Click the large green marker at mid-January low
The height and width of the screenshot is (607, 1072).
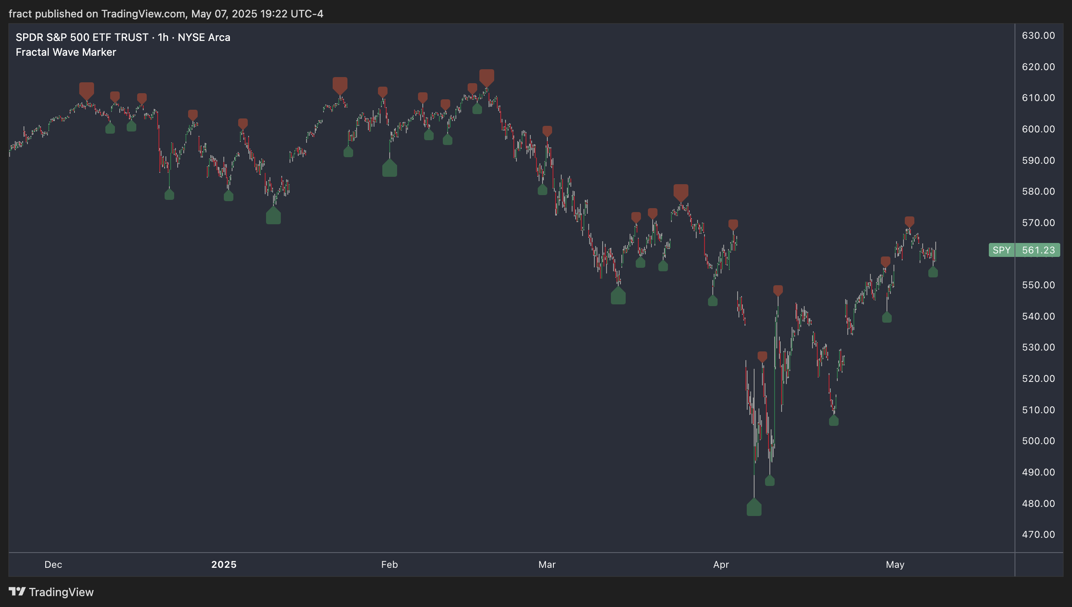click(x=273, y=216)
